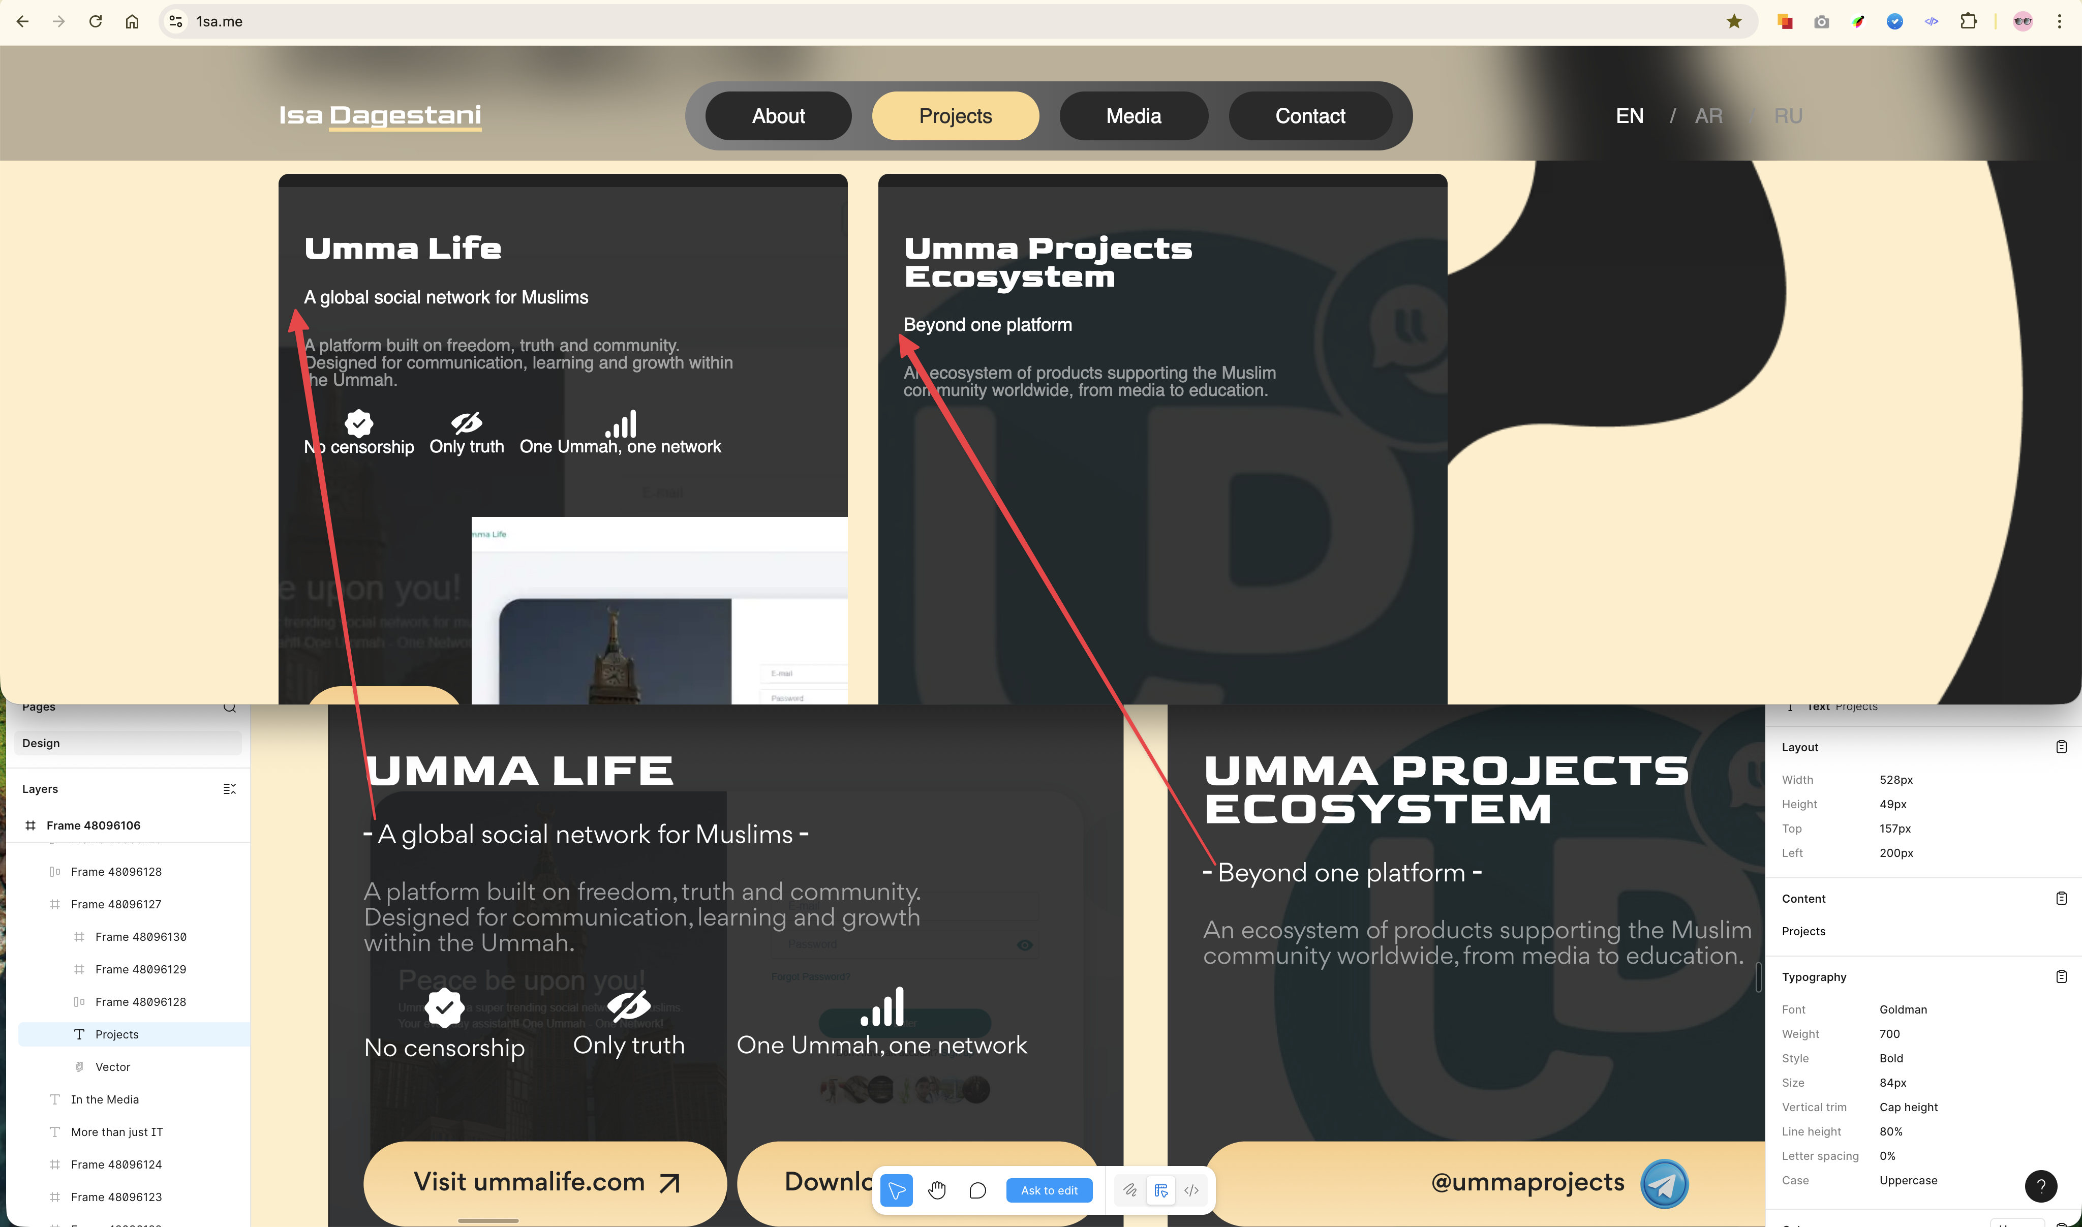Screen dimensions: 2082x1227
Task: Switch to Draw mode squiggle icon
Action: click(x=1129, y=1190)
